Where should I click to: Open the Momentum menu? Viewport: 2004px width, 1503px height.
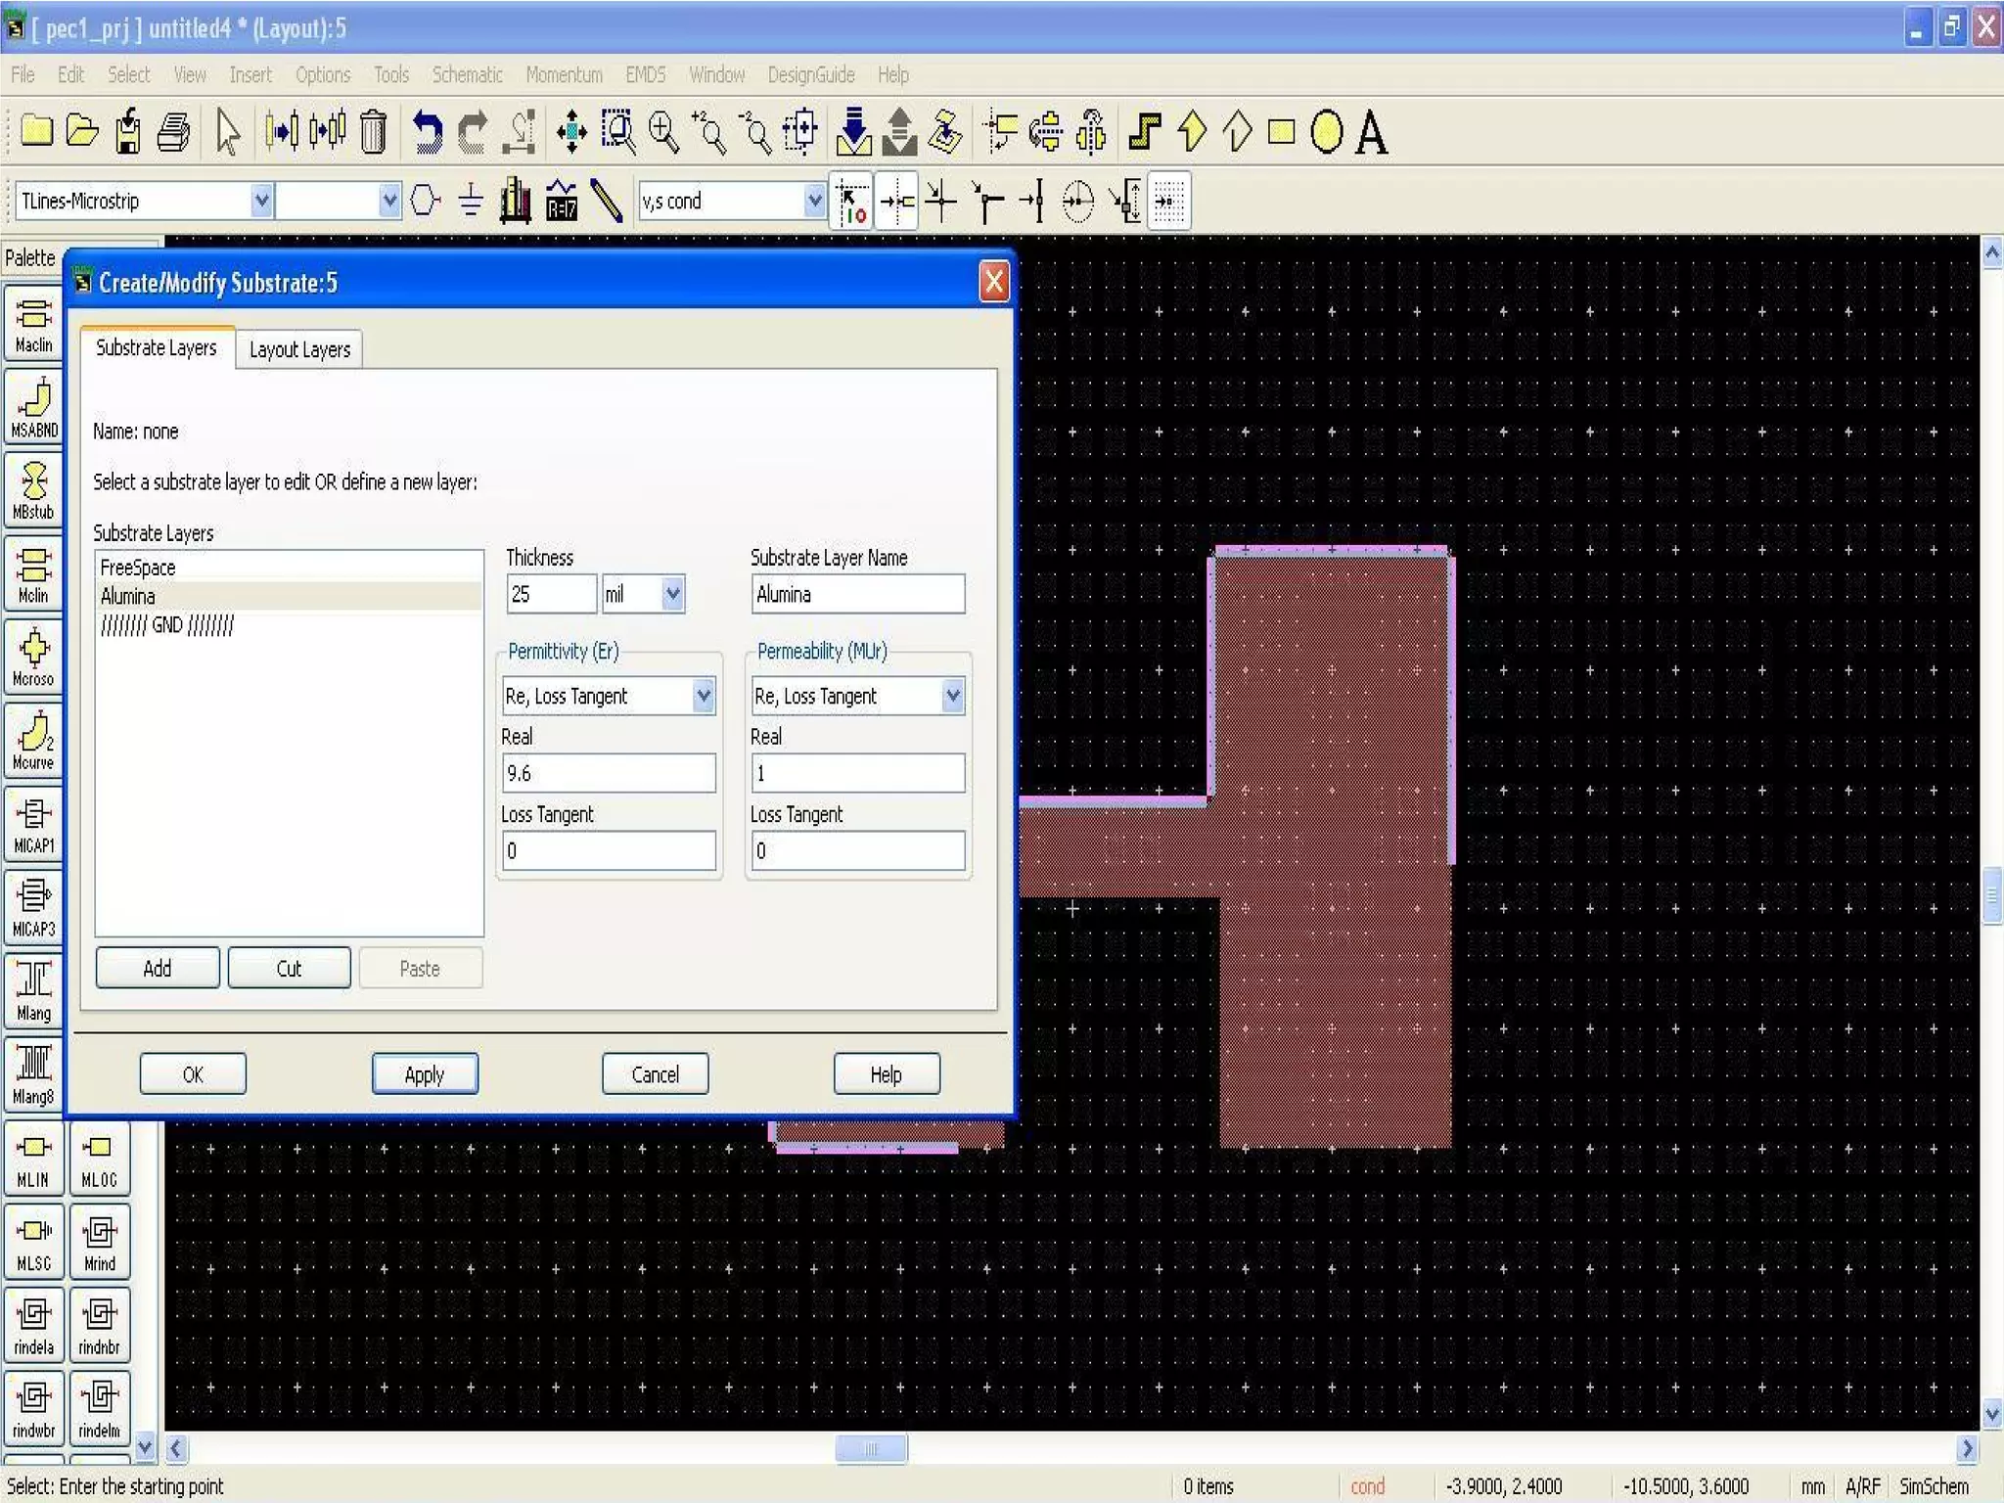pos(564,74)
